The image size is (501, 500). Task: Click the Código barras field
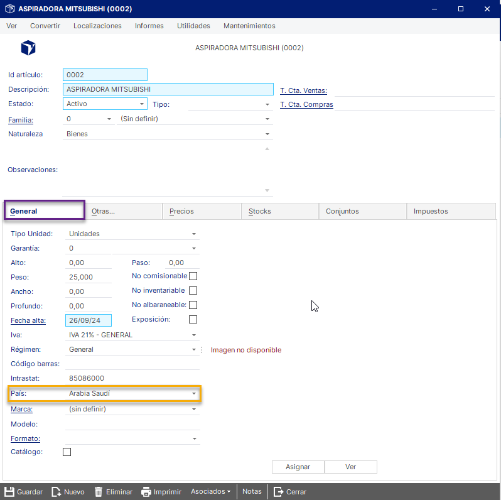tap(132, 364)
